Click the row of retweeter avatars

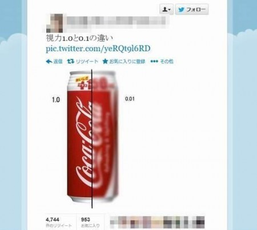click(157, 221)
